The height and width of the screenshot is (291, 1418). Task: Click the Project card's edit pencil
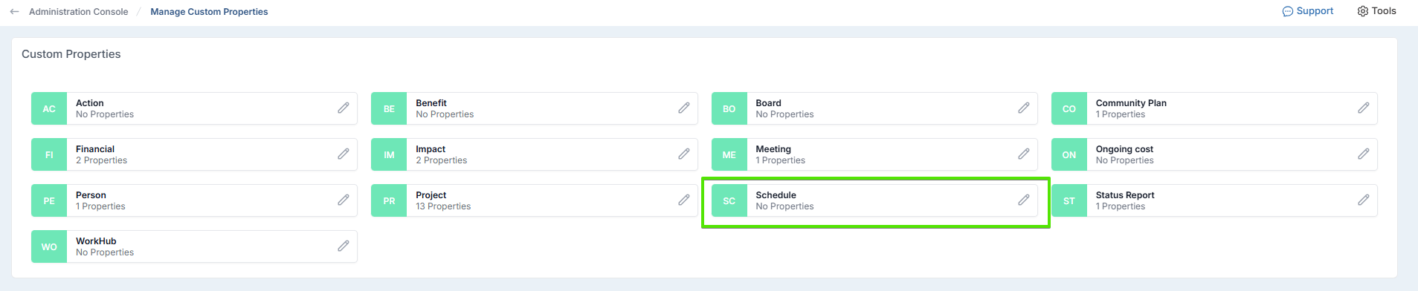pyautogui.click(x=684, y=200)
